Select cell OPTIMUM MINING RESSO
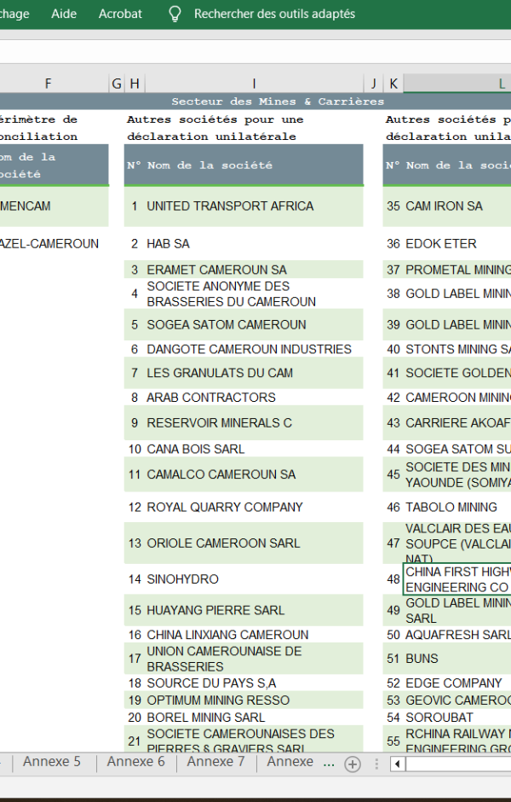 pos(255,700)
